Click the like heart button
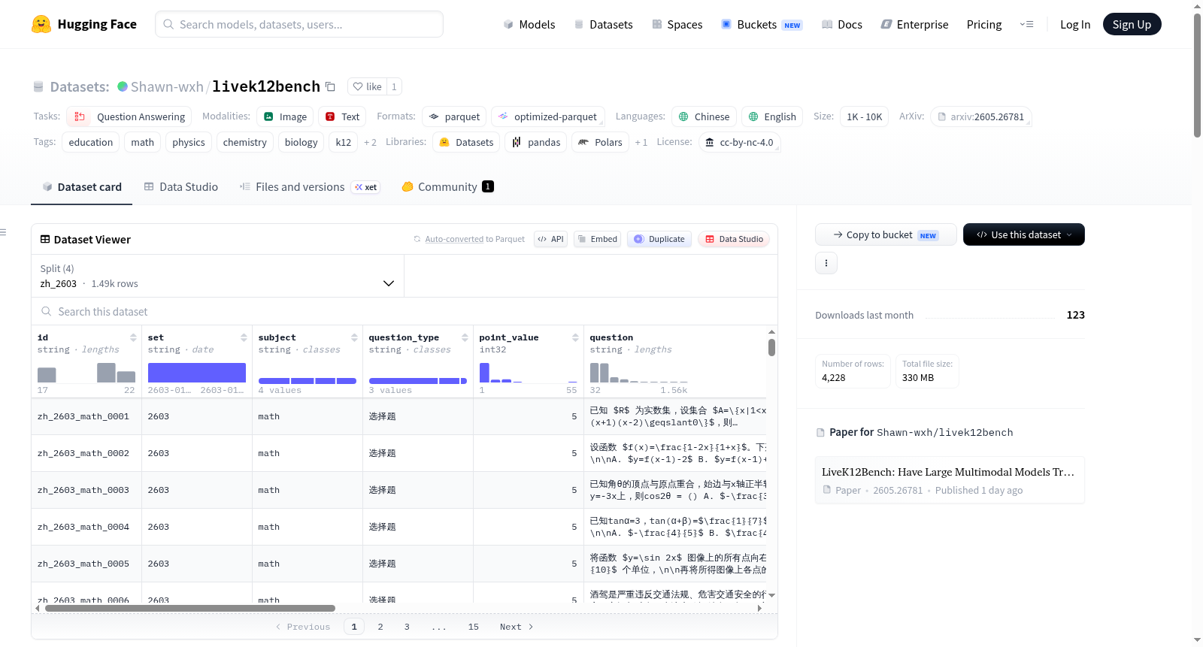 (x=367, y=86)
